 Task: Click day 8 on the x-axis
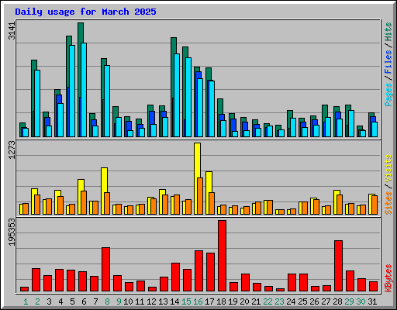[107, 301]
